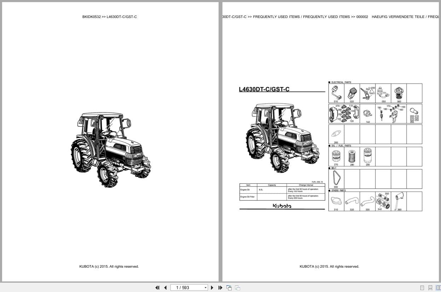Open the page number dropdown arrow
The width and height of the screenshot is (441, 292).
[x=205, y=288]
